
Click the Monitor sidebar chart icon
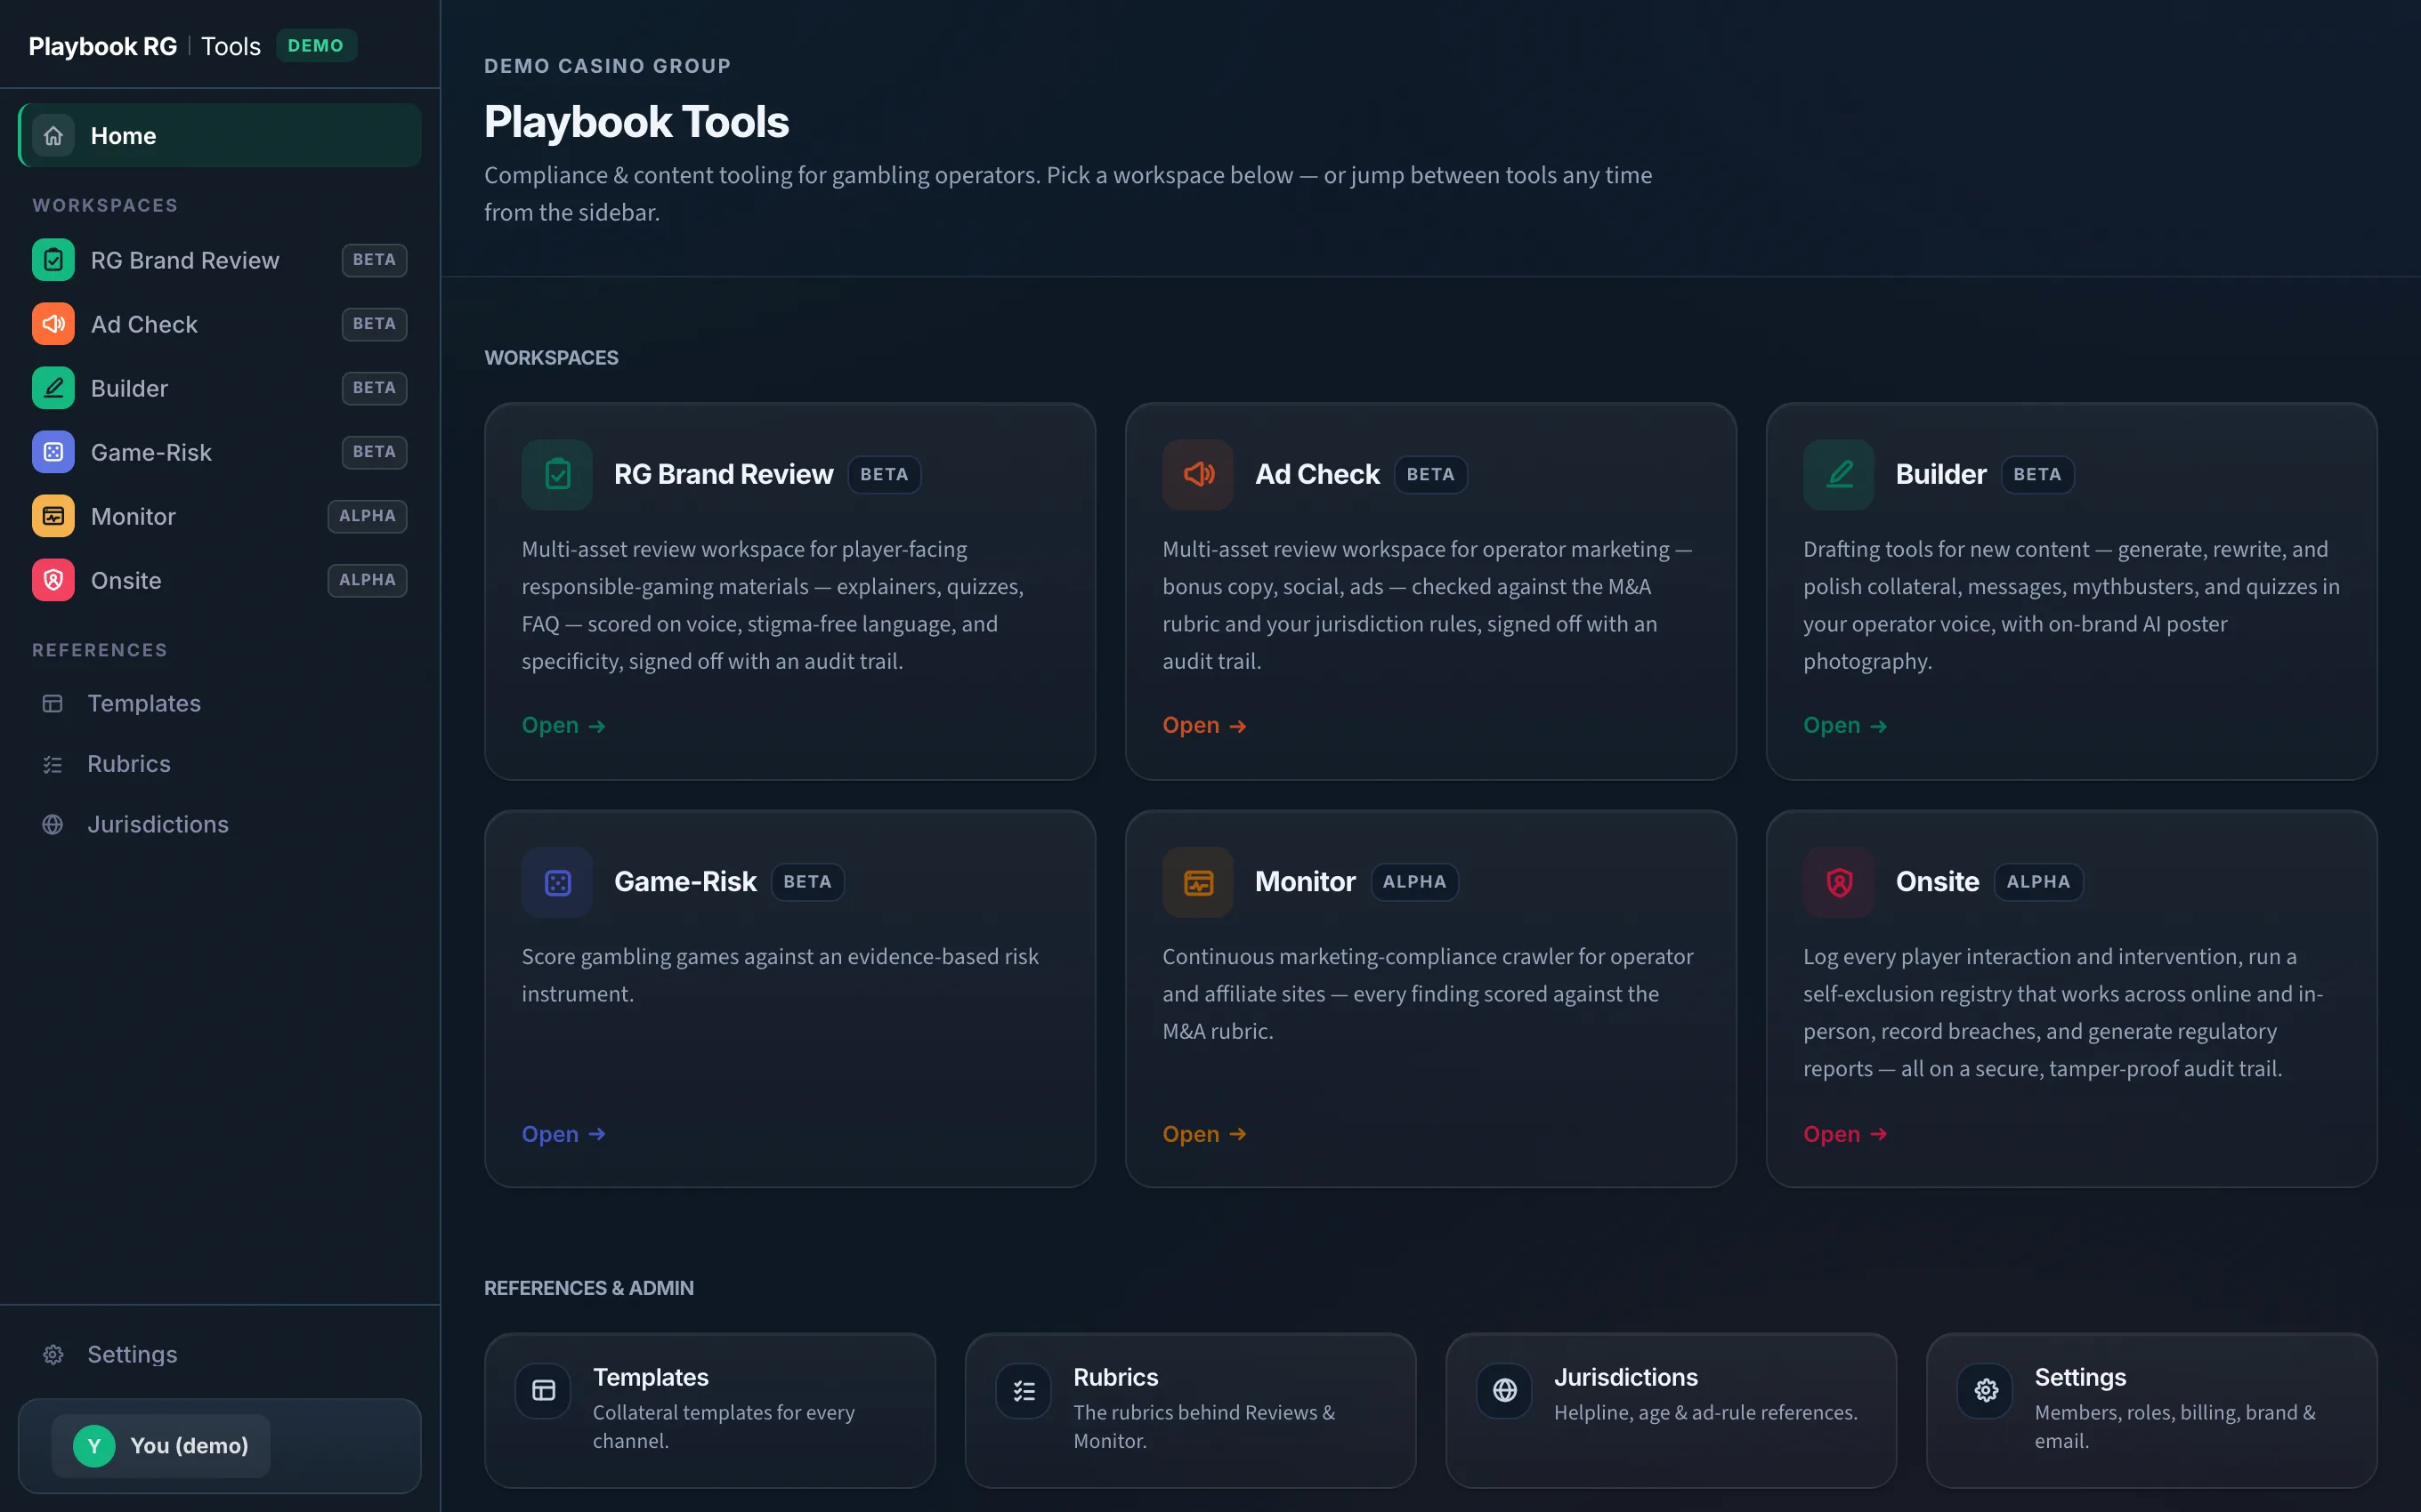[53, 516]
